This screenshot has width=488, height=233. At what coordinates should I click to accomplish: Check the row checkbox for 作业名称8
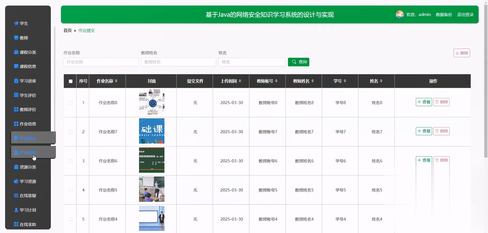(x=71, y=103)
